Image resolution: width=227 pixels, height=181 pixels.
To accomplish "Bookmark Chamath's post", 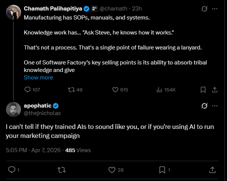I will (x=203, y=90).
